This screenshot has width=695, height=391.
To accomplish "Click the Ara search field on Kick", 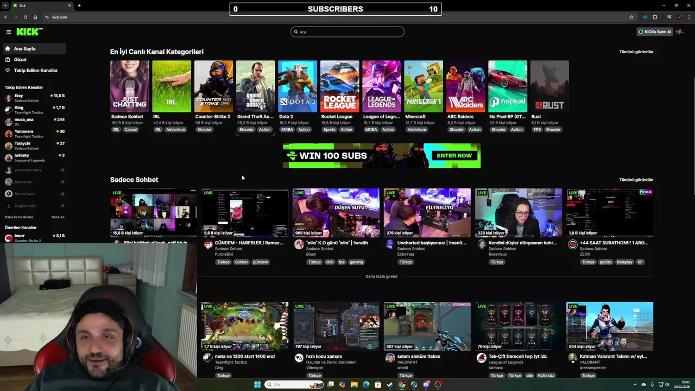I will (x=347, y=32).
